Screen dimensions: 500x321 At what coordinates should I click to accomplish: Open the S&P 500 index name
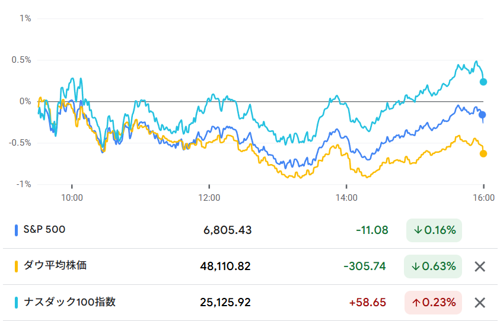coord(44,230)
